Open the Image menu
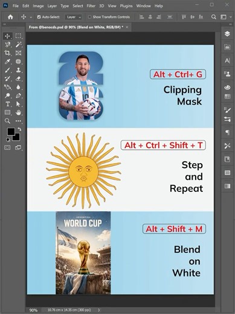The image size is (235, 314). (38, 6)
